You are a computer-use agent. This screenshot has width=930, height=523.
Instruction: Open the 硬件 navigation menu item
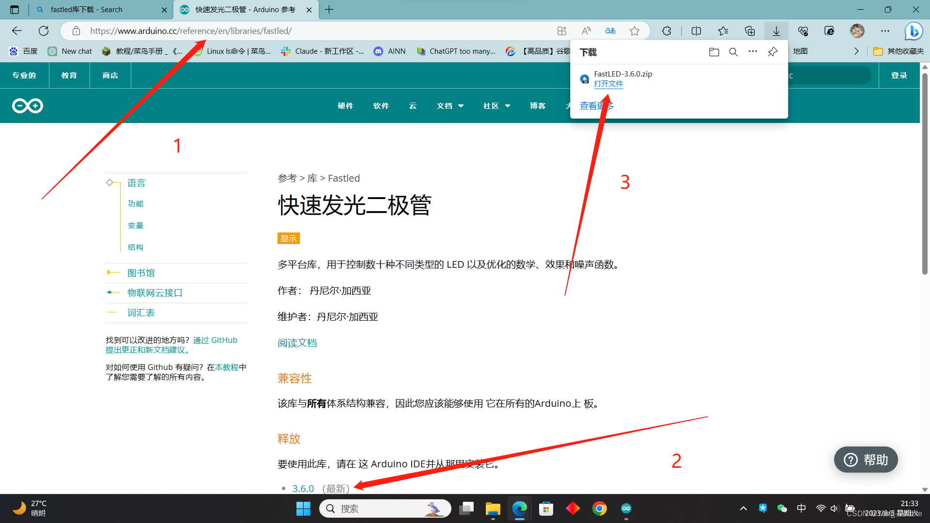(345, 106)
